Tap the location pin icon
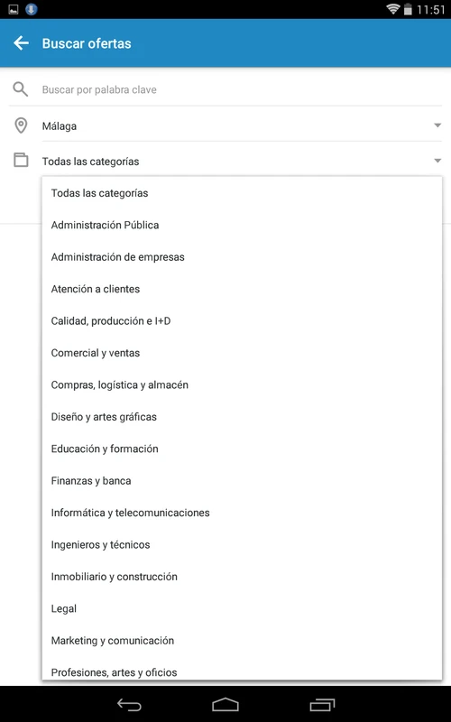The height and width of the screenshot is (722, 451). pyautogui.click(x=21, y=125)
